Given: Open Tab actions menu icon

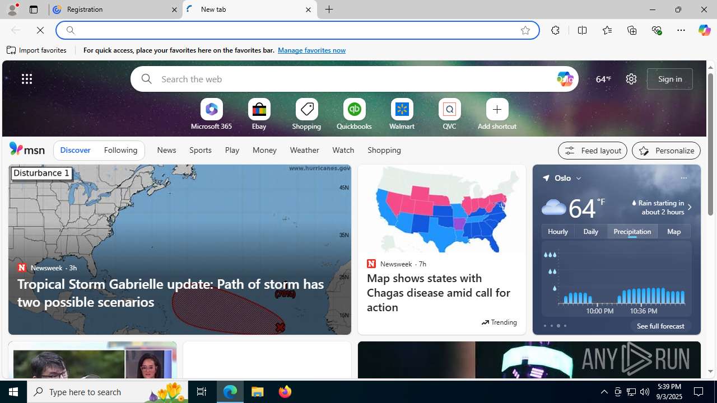Looking at the screenshot, I should click(x=34, y=10).
